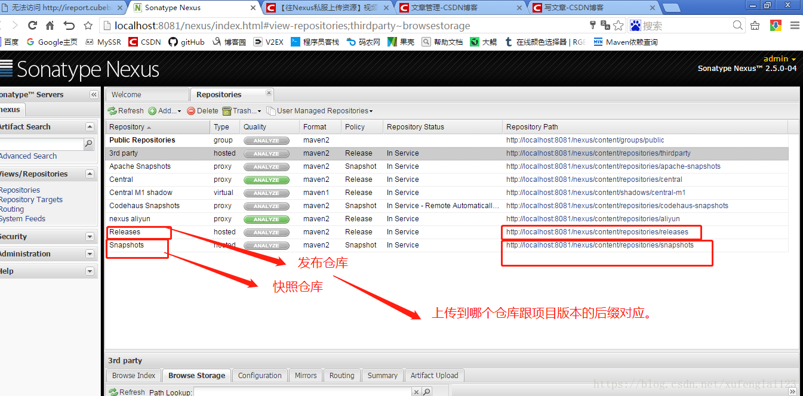Open the Repository Targets link
Image resolution: width=803 pixels, height=396 pixels.
(31, 200)
